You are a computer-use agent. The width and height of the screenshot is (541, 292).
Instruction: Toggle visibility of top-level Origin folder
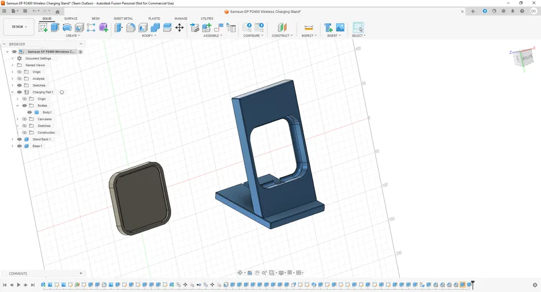coord(19,72)
